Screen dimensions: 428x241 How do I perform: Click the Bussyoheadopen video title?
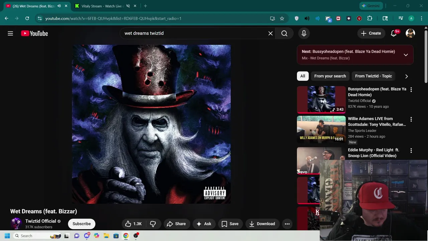click(377, 92)
